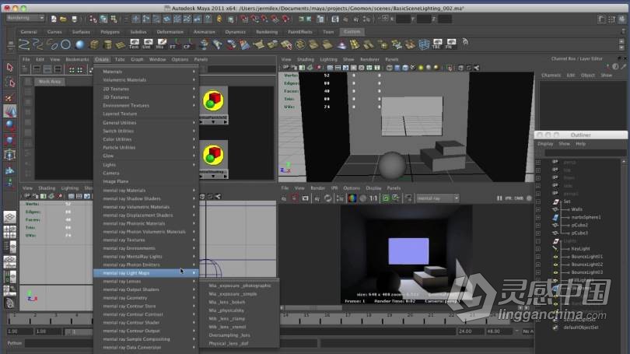Toggle snap to grids magnet
The height and width of the screenshot is (354, 630).
(x=245, y=19)
